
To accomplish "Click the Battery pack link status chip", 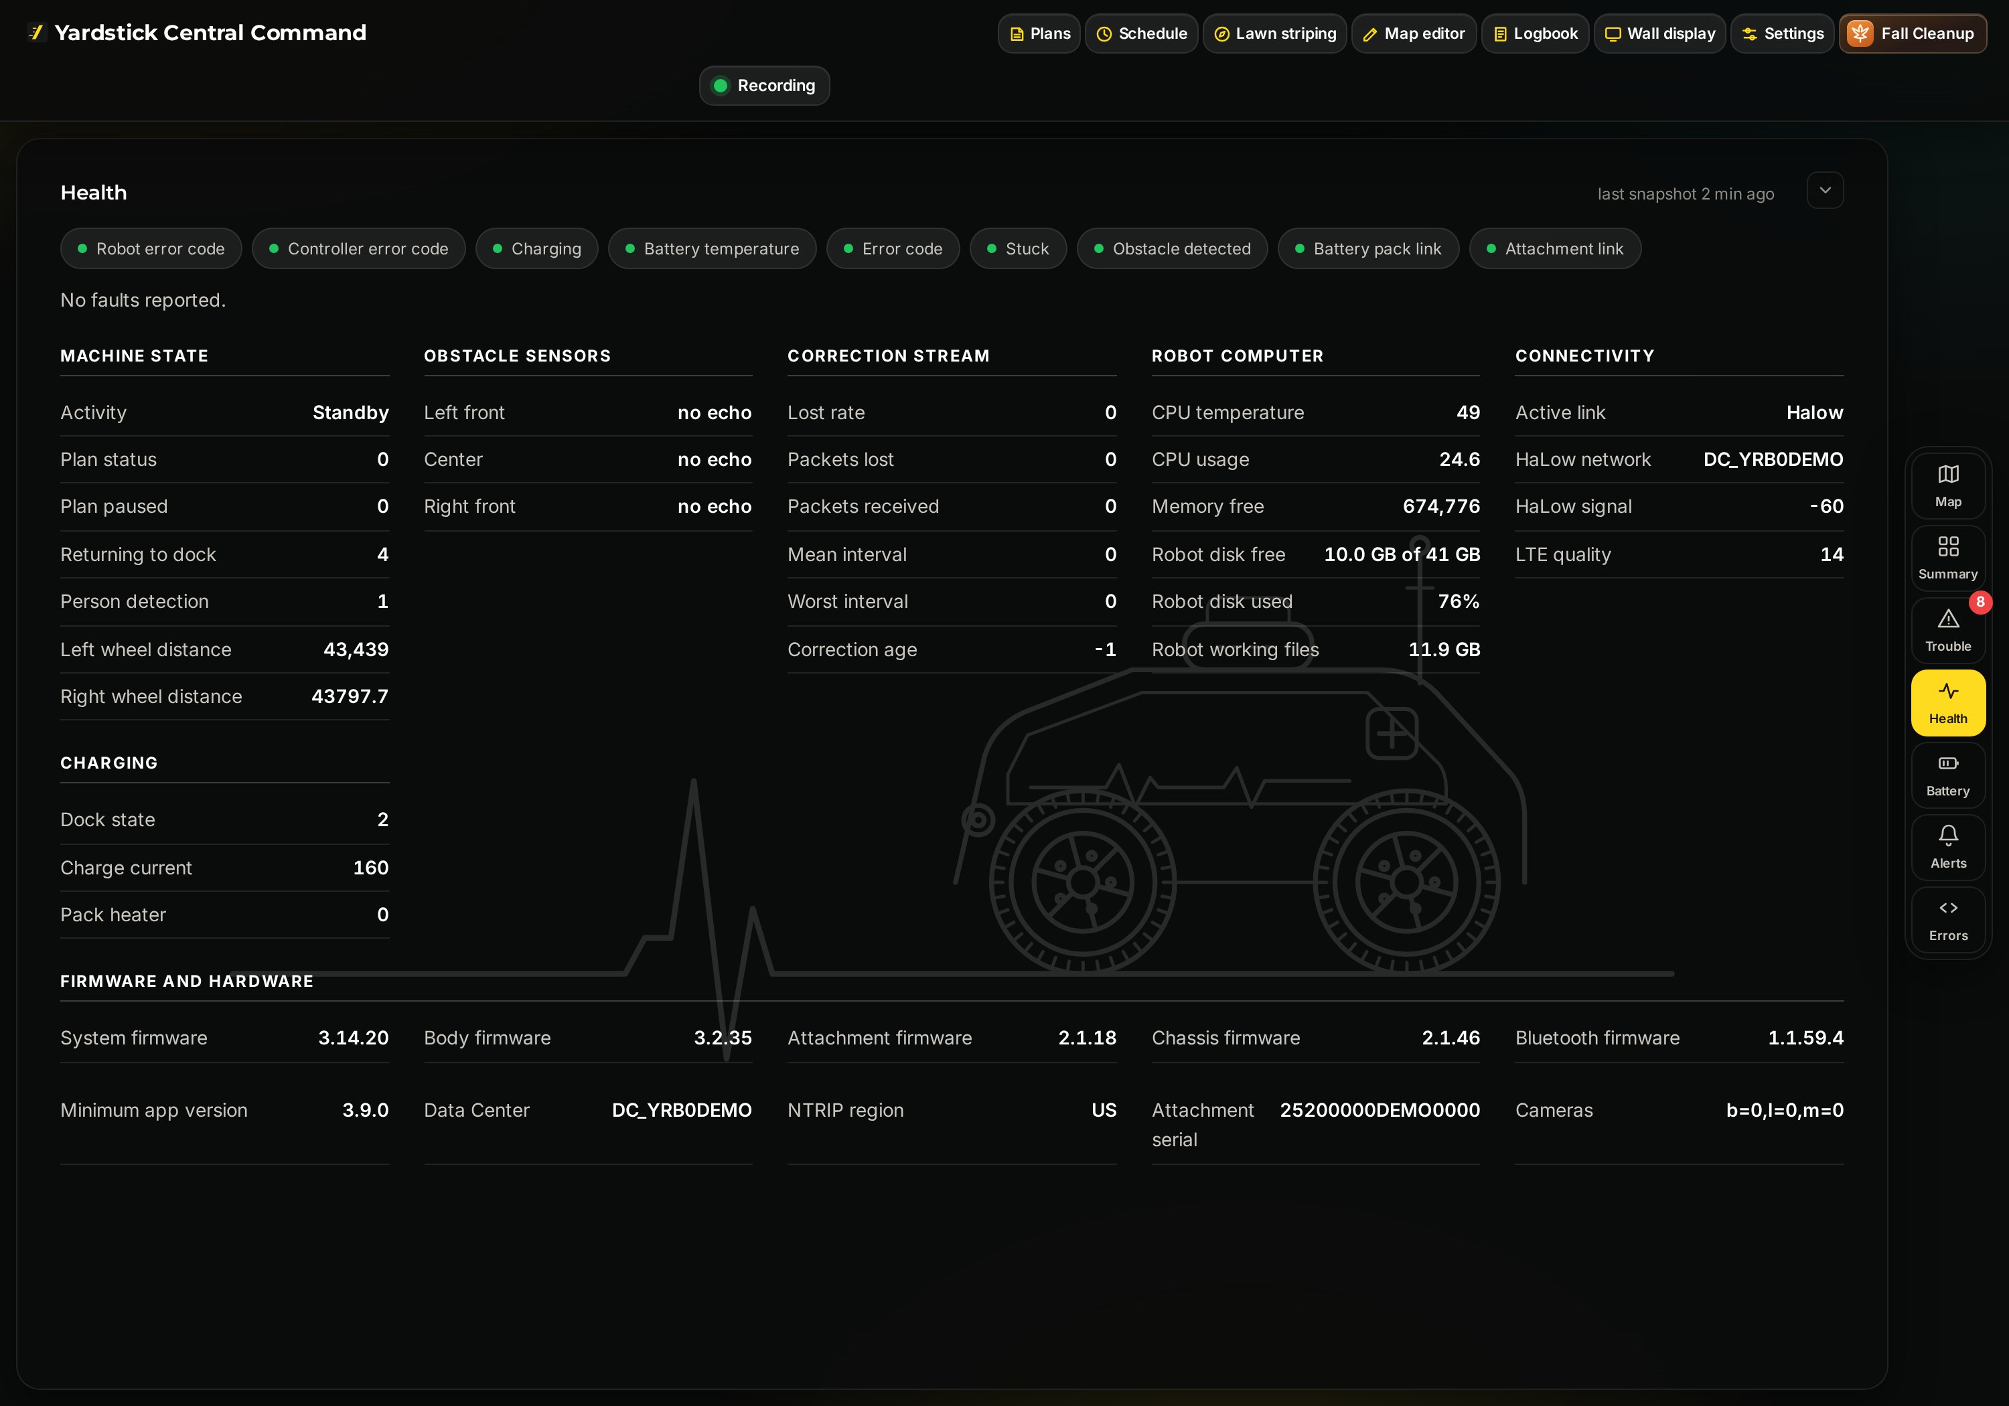I will pos(1367,248).
